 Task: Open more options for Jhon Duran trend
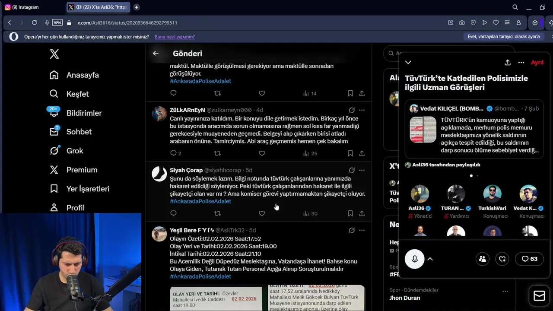pyautogui.click(x=505, y=291)
